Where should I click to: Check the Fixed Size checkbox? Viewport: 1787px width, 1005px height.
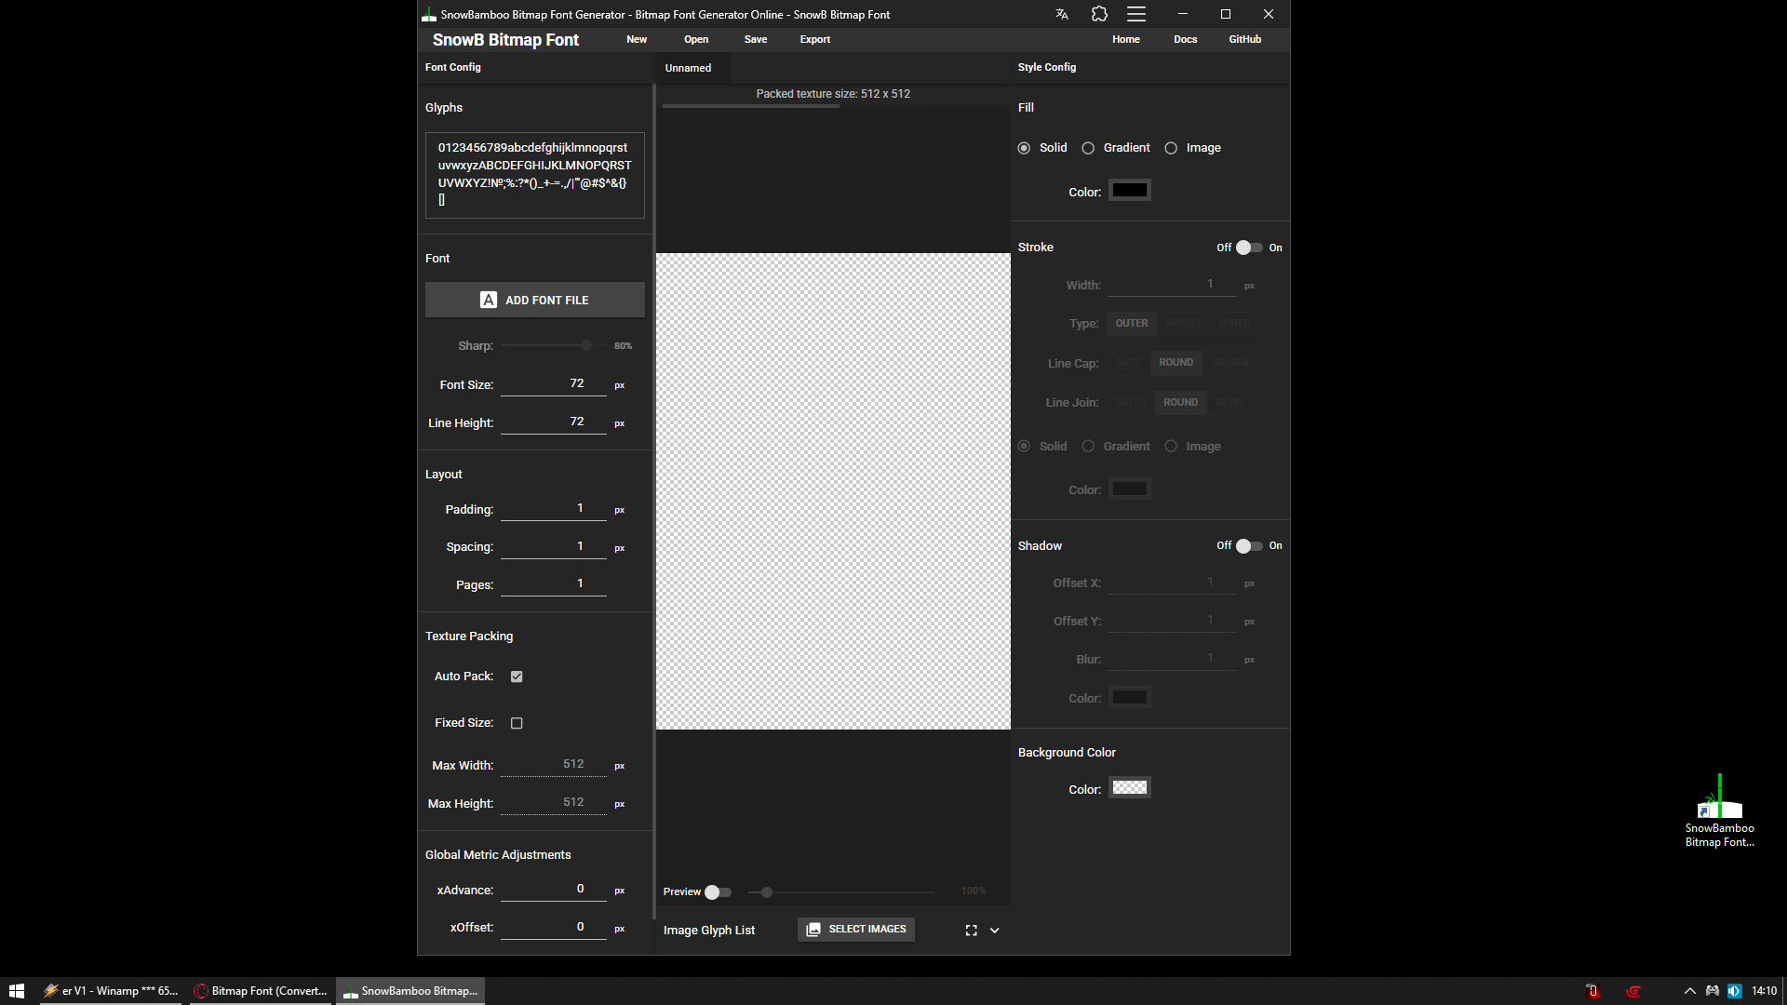point(517,723)
